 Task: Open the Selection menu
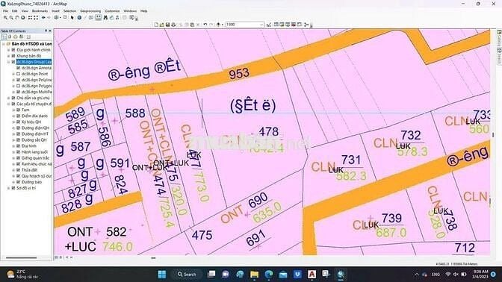[69, 11]
